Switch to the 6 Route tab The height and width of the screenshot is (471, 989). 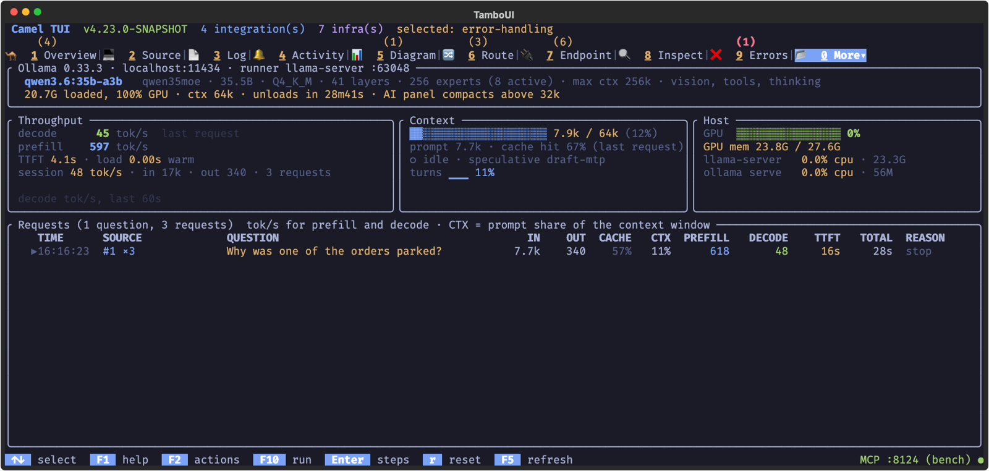491,56
